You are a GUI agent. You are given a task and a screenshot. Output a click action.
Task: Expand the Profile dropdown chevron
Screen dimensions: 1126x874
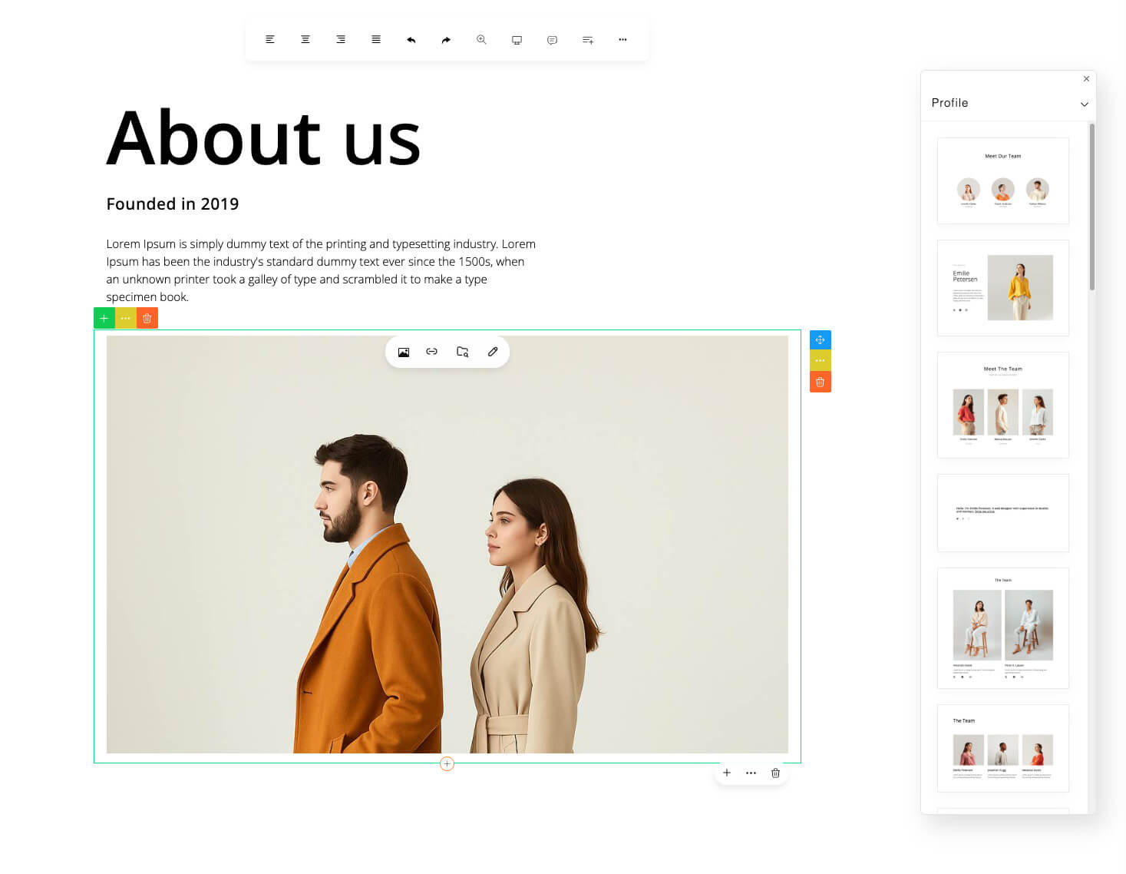point(1084,104)
